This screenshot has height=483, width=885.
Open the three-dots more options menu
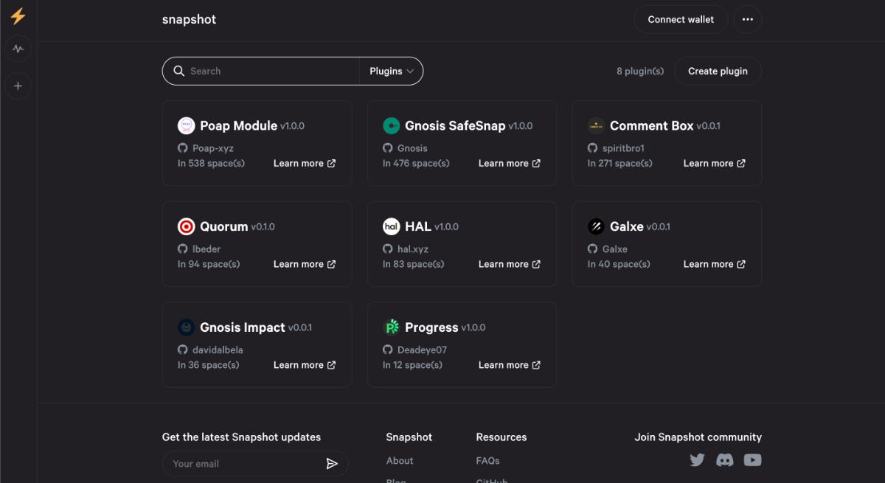[x=748, y=19]
